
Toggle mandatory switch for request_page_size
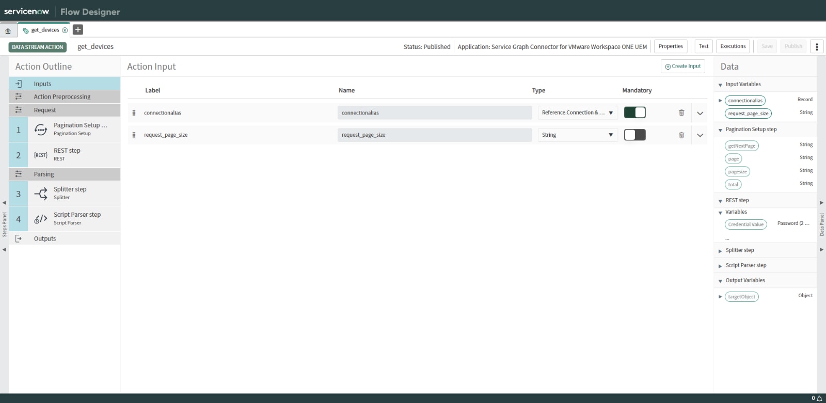[x=635, y=135]
